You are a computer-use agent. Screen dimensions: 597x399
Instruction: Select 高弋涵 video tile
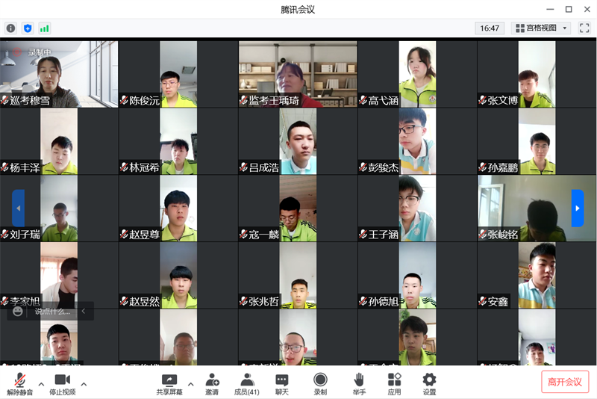[x=417, y=74]
